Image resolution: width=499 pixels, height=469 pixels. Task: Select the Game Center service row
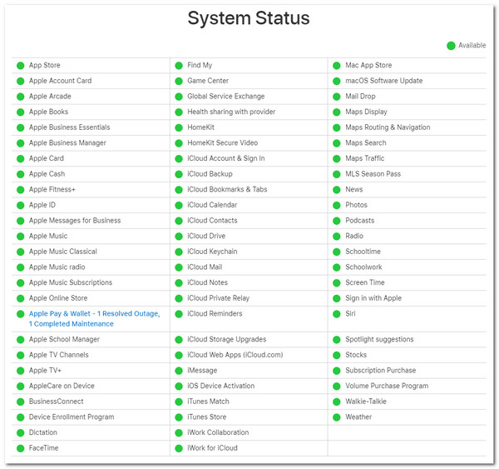click(208, 81)
